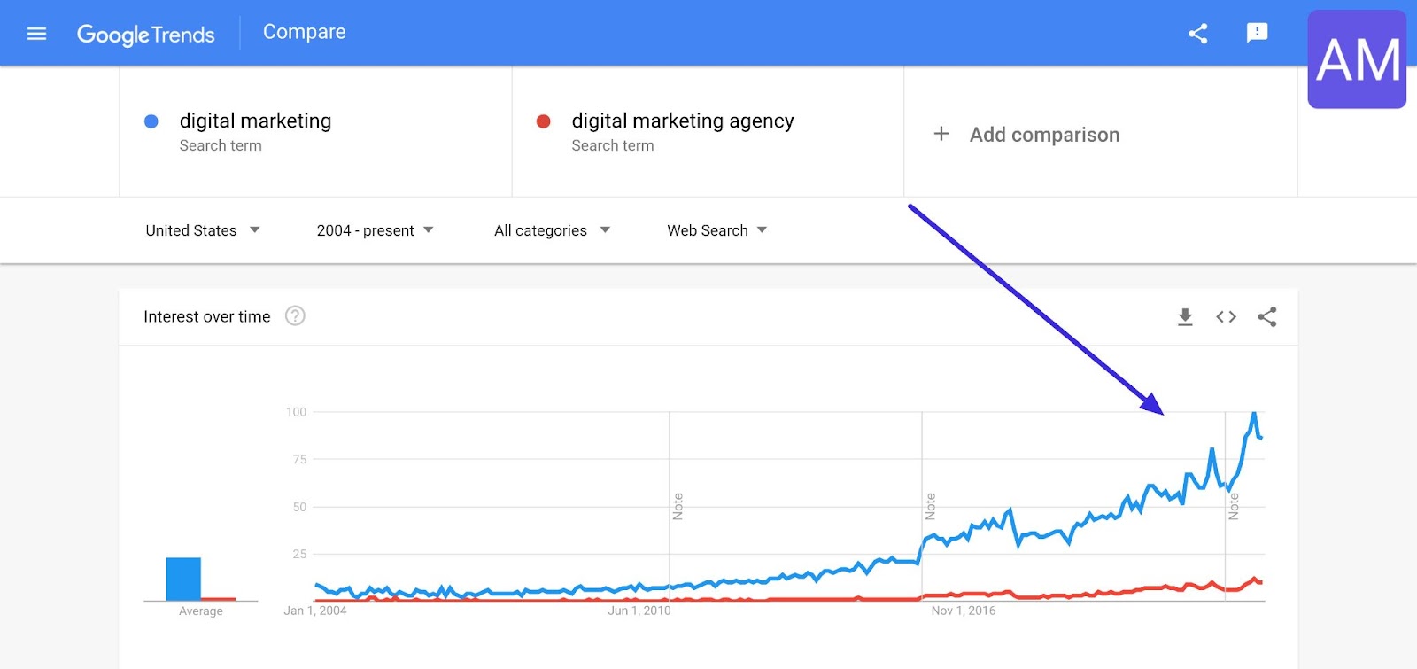
Task: Open help for Interest over time
Action: [x=295, y=315]
